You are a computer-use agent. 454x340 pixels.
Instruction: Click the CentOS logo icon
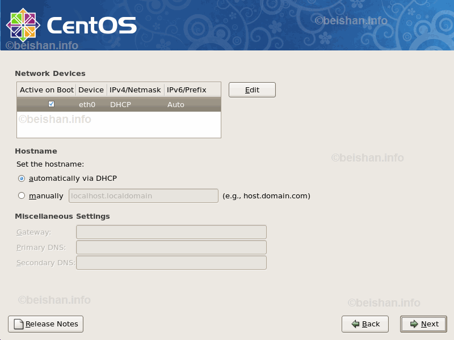point(23,25)
